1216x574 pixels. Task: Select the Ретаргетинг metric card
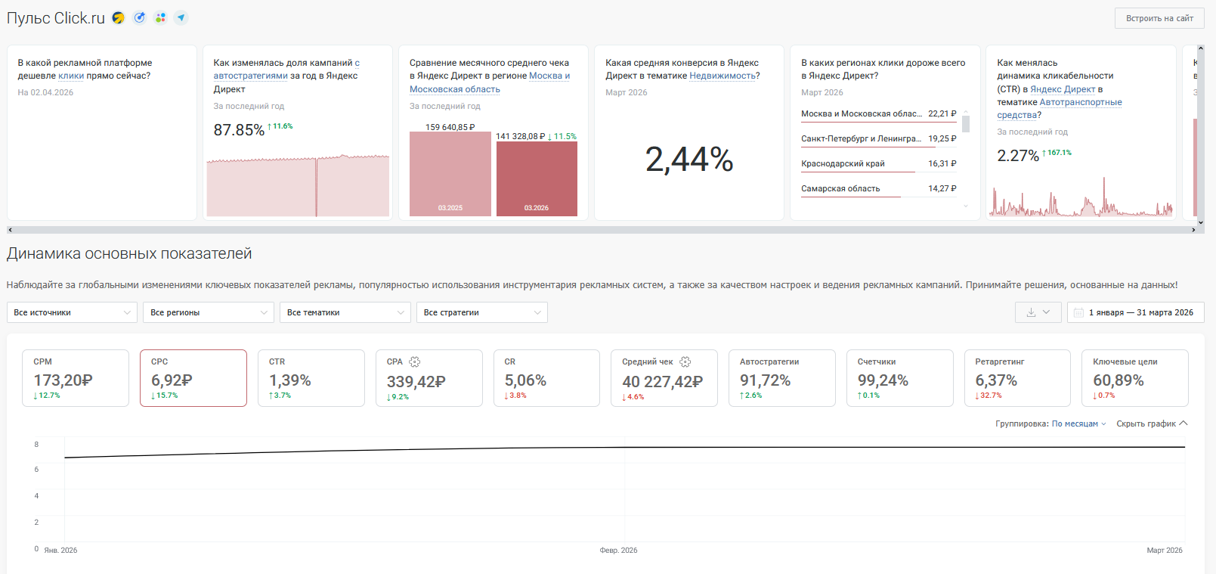click(1016, 378)
